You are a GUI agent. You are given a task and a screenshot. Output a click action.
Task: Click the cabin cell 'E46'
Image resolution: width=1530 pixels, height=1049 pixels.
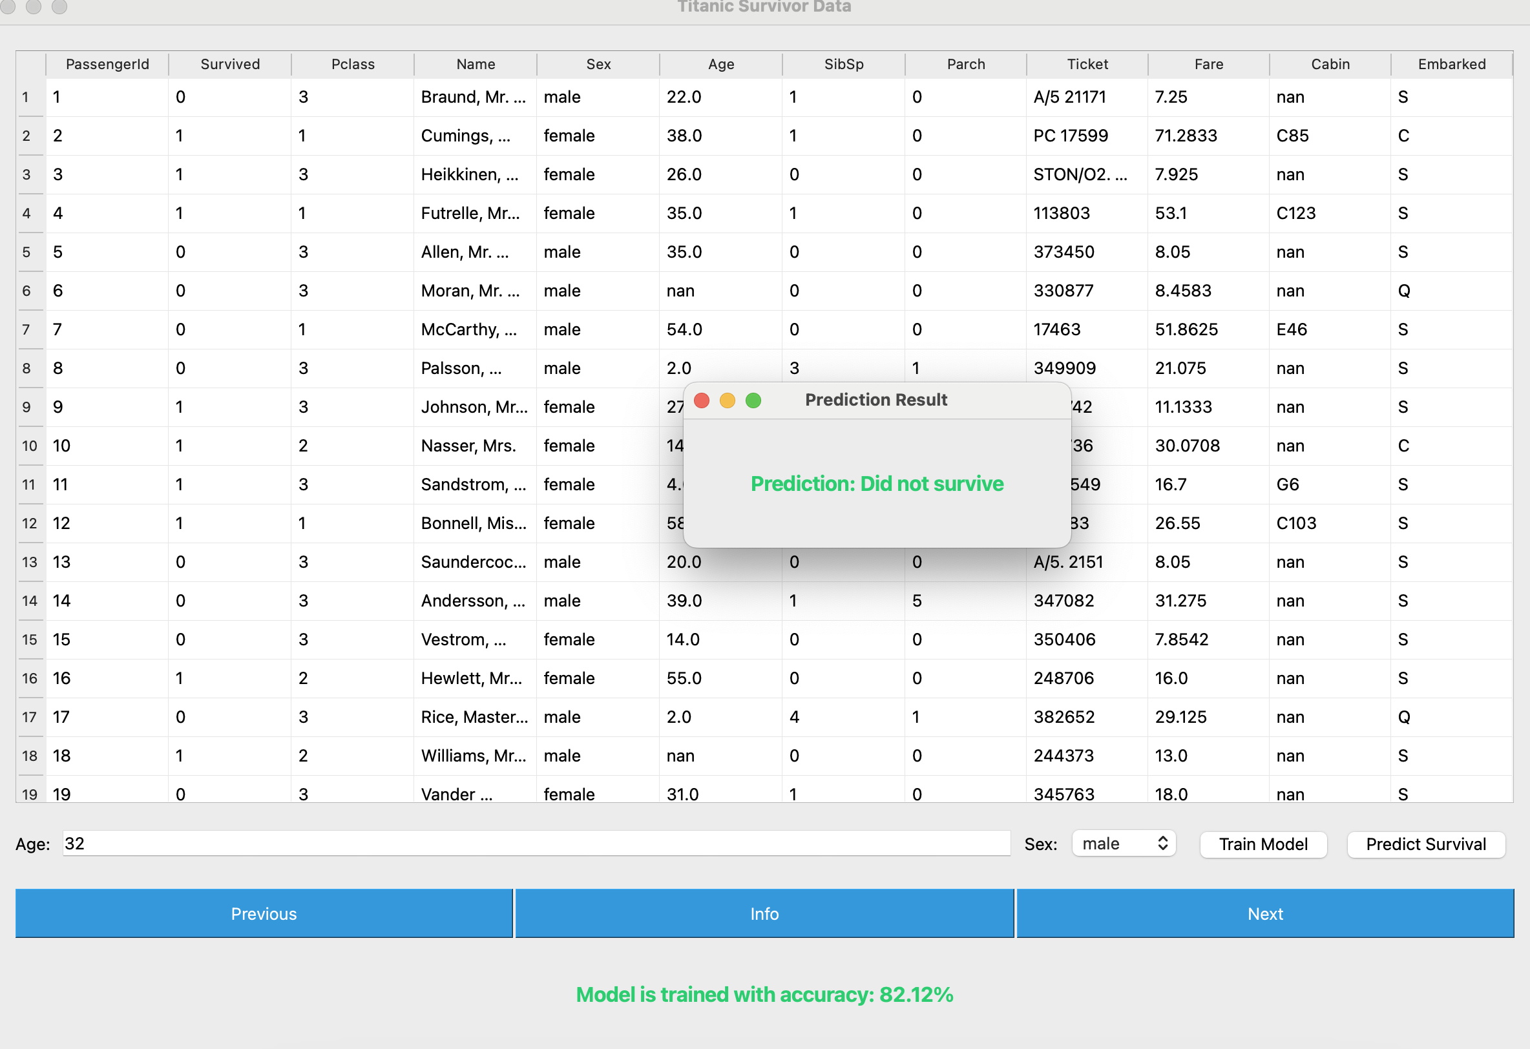pos(1330,329)
